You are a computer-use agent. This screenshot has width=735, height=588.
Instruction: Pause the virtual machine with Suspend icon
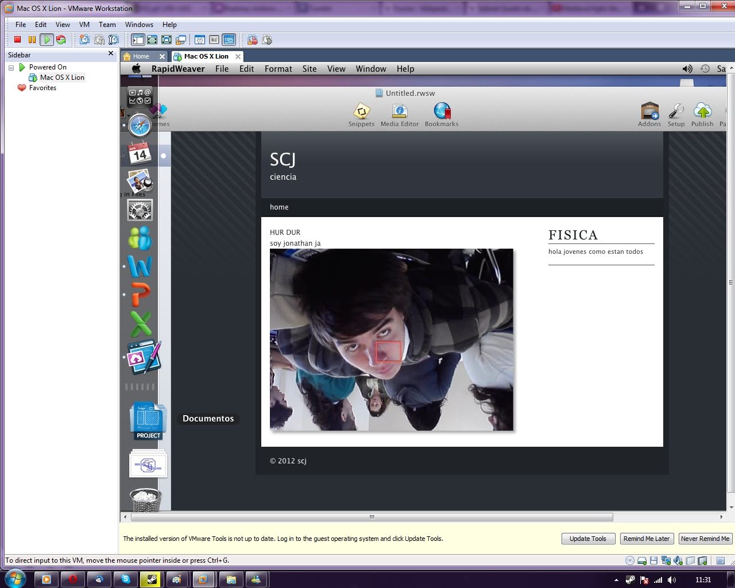coord(32,40)
